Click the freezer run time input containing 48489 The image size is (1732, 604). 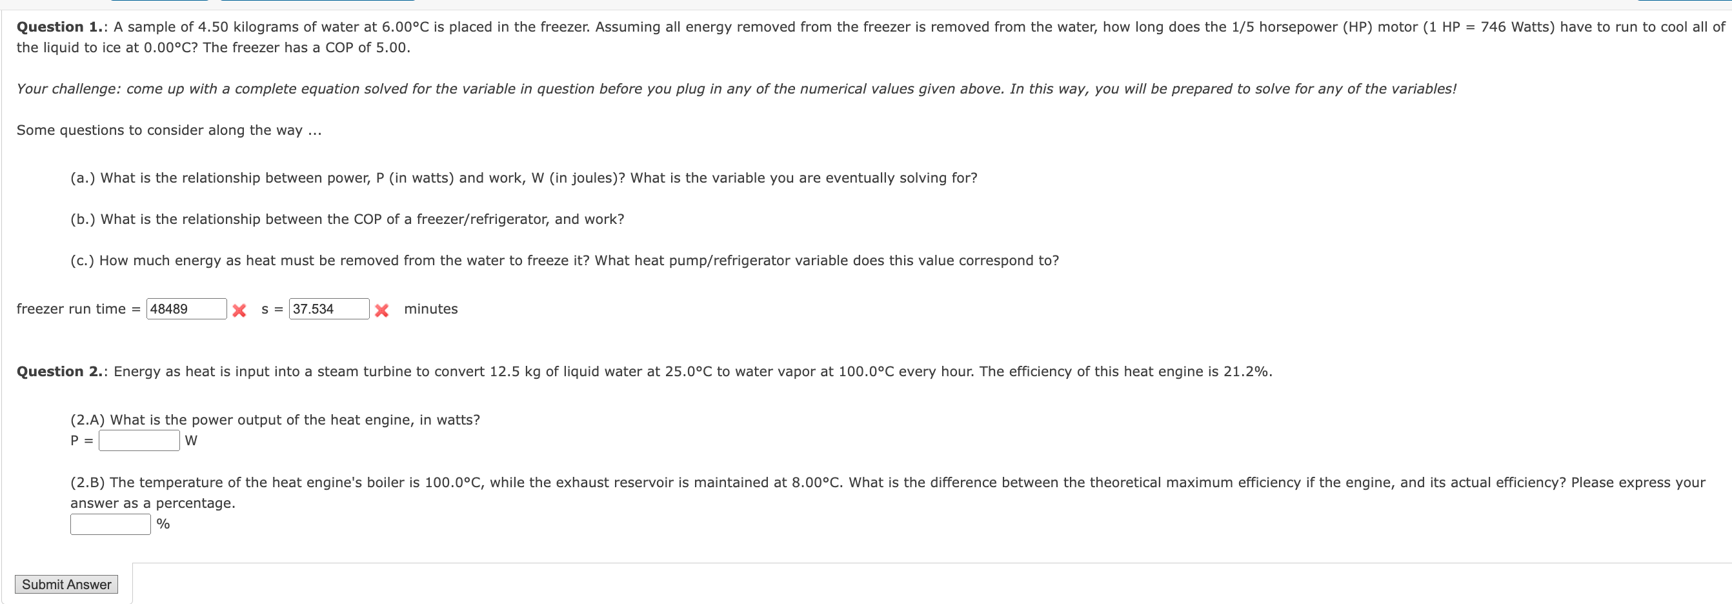(186, 308)
